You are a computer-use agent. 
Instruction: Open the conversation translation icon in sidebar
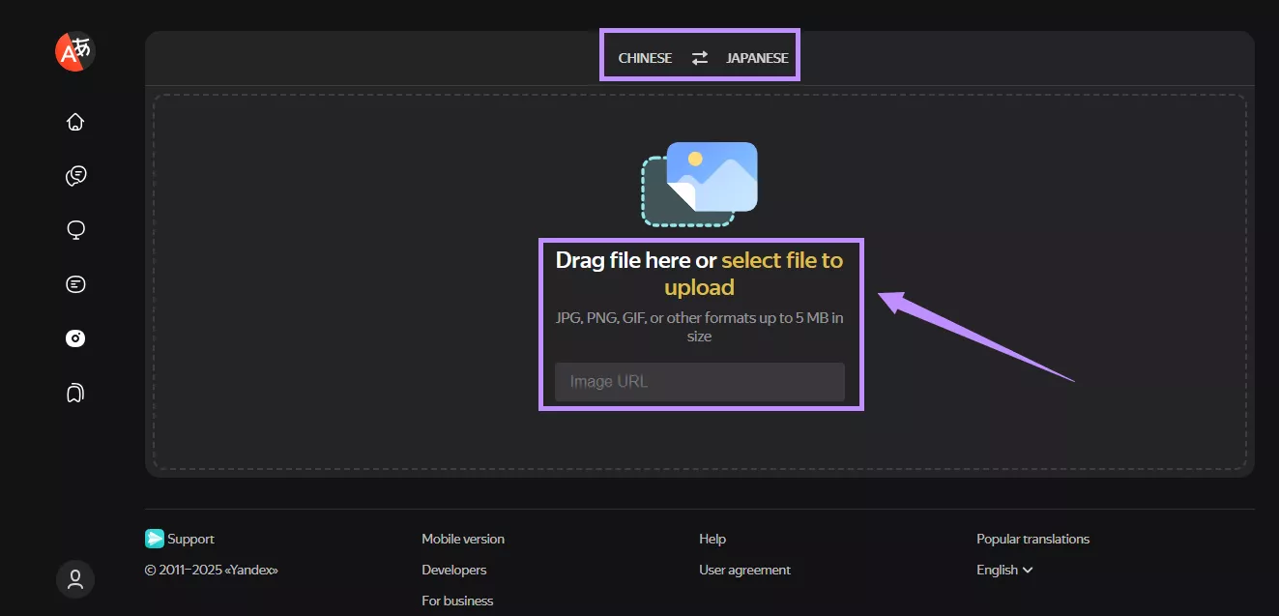point(74,175)
